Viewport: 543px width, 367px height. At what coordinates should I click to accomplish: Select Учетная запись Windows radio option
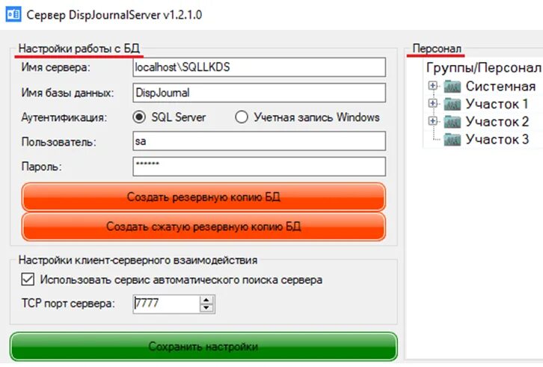pyautogui.click(x=242, y=117)
